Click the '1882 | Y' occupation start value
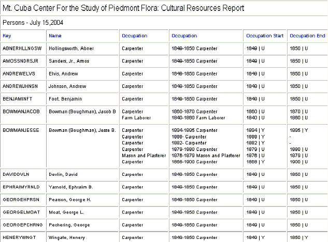This screenshot has height=242, width=328. click(x=255, y=143)
